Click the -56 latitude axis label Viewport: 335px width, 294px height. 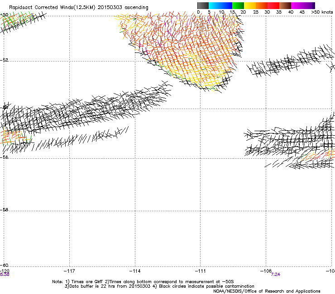(x=4, y=157)
